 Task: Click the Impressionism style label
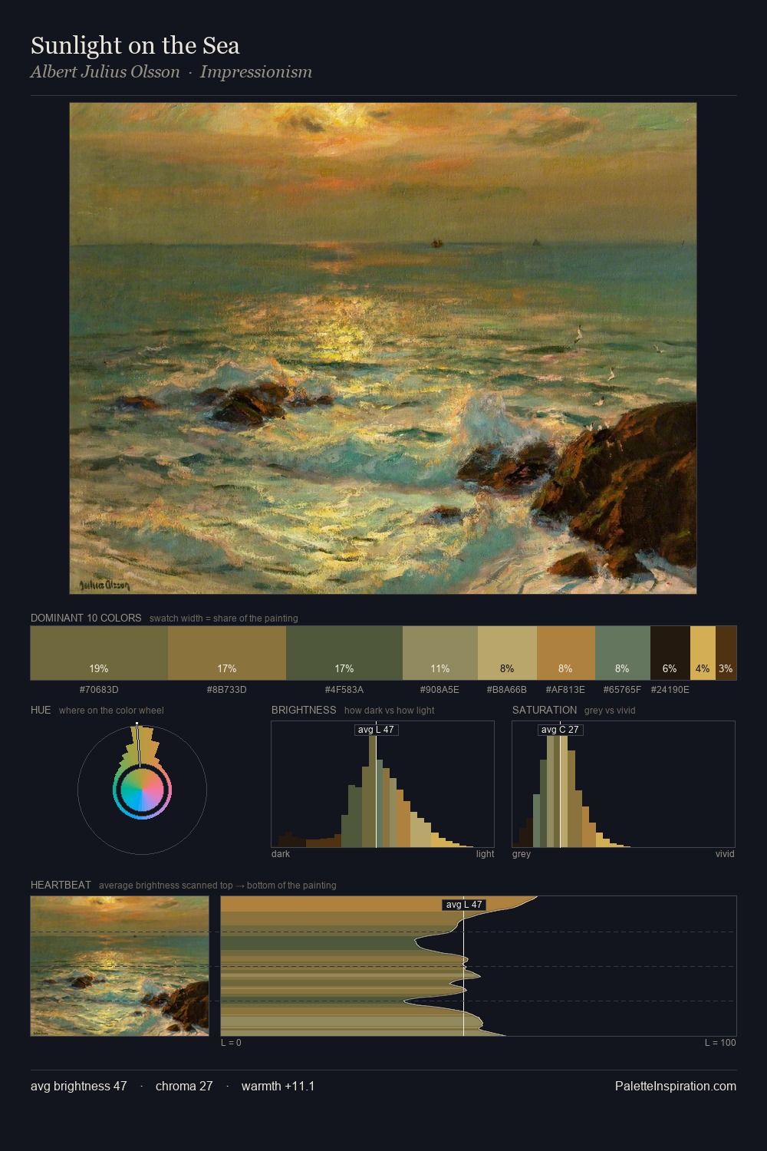pos(256,72)
